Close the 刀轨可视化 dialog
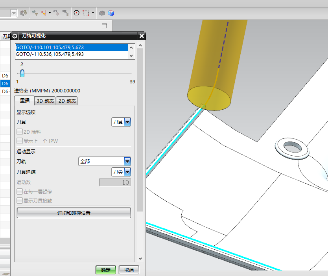328x276 pixels. coord(142,36)
